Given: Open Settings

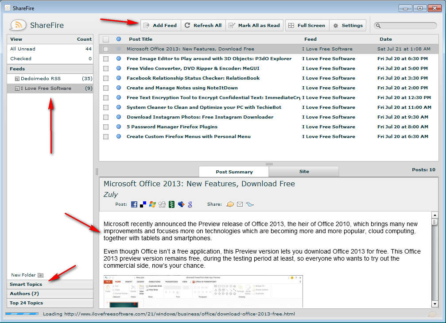Looking at the screenshot, I should 348,26.
